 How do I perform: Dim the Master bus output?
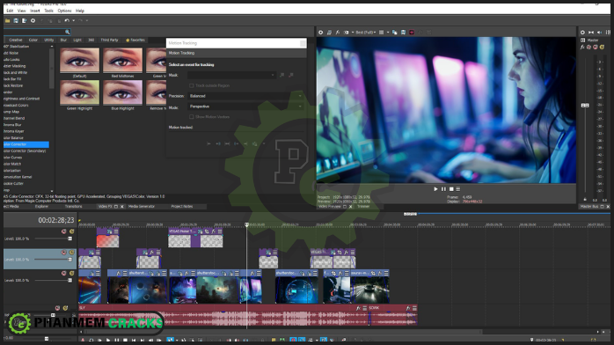599,33
